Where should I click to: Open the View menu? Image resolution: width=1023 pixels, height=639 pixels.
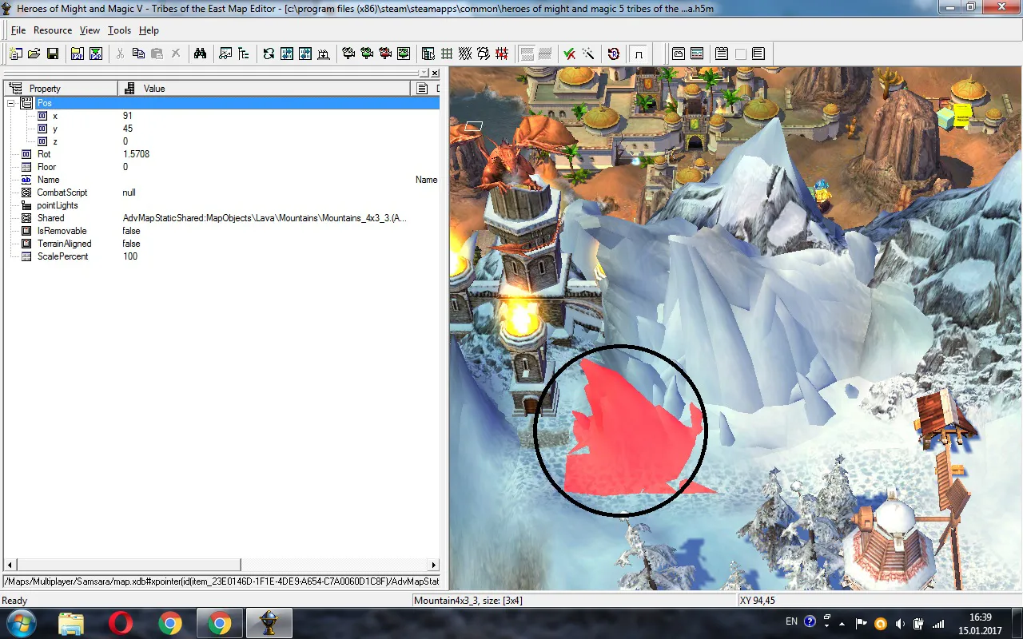(x=90, y=30)
